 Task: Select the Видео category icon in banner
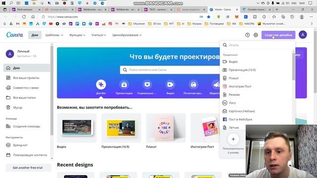coord(170,85)
